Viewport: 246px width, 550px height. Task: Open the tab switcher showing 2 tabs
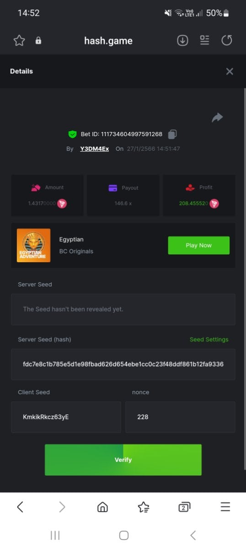coord(184,506)
